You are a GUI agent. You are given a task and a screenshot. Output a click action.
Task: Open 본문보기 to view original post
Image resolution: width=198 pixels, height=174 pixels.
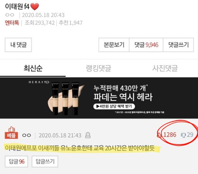[x=114, y=45]
